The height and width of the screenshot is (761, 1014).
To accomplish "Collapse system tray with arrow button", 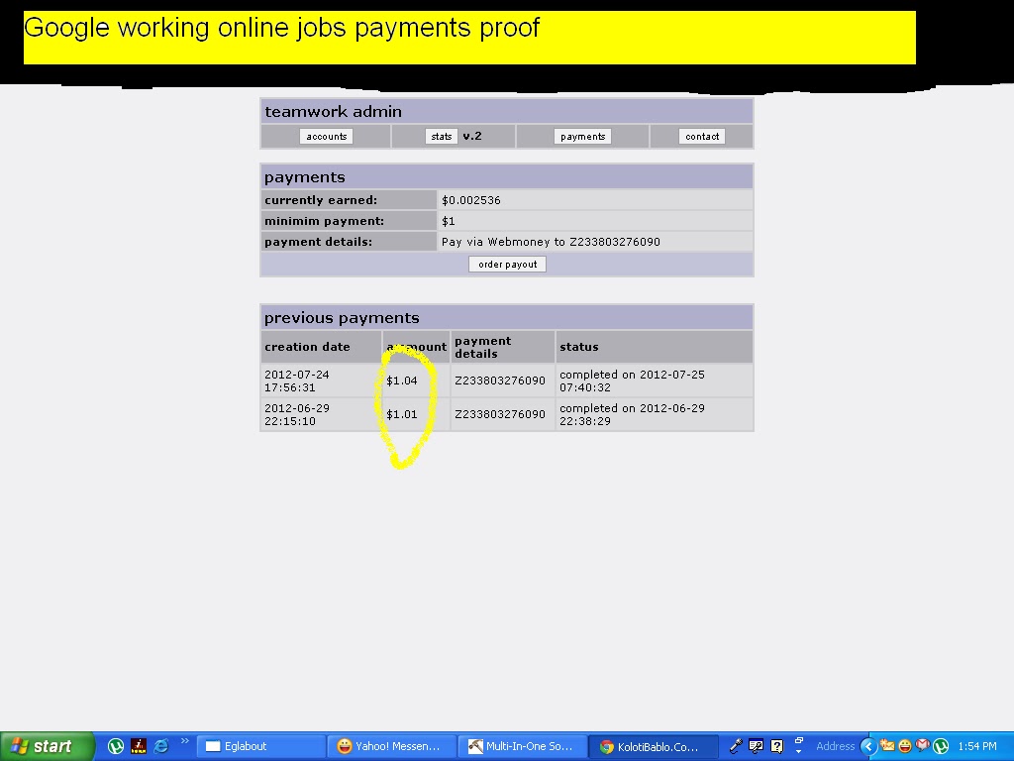I will click(867, 747).
